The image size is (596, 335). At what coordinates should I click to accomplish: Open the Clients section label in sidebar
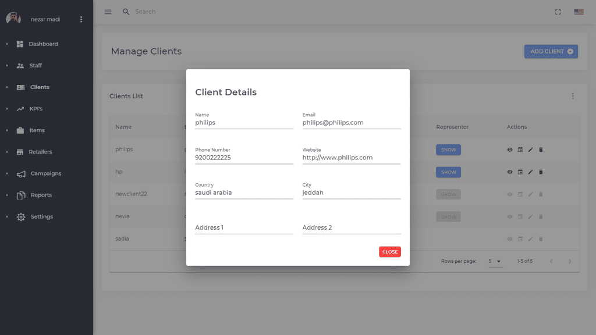pyautogui.click(x=40, y=87)
